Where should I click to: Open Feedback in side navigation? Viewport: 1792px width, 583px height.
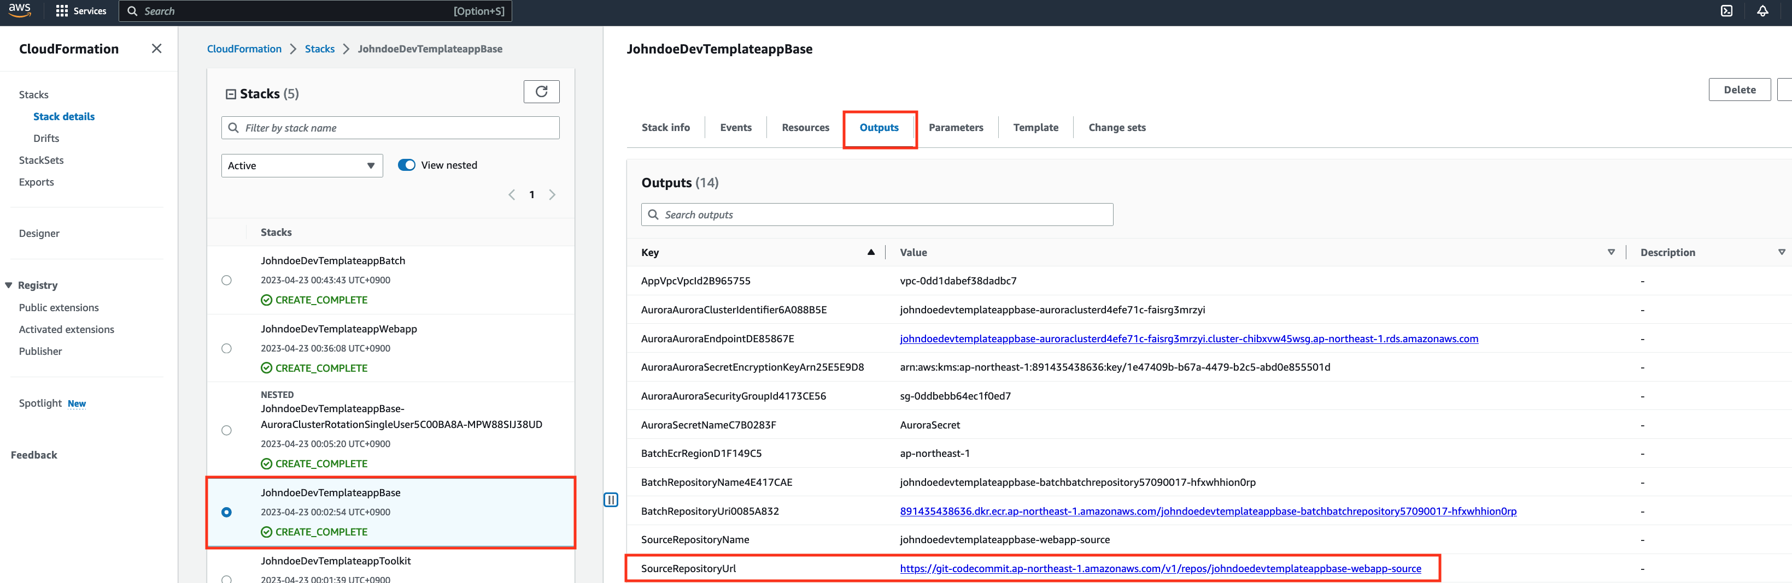(x=34, y=455)
